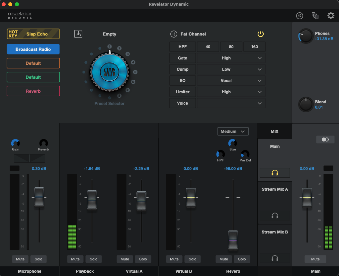The height and width of the screenshot is (276, 339).
Task: Select the Main mix tab
Action: [275, 146]
